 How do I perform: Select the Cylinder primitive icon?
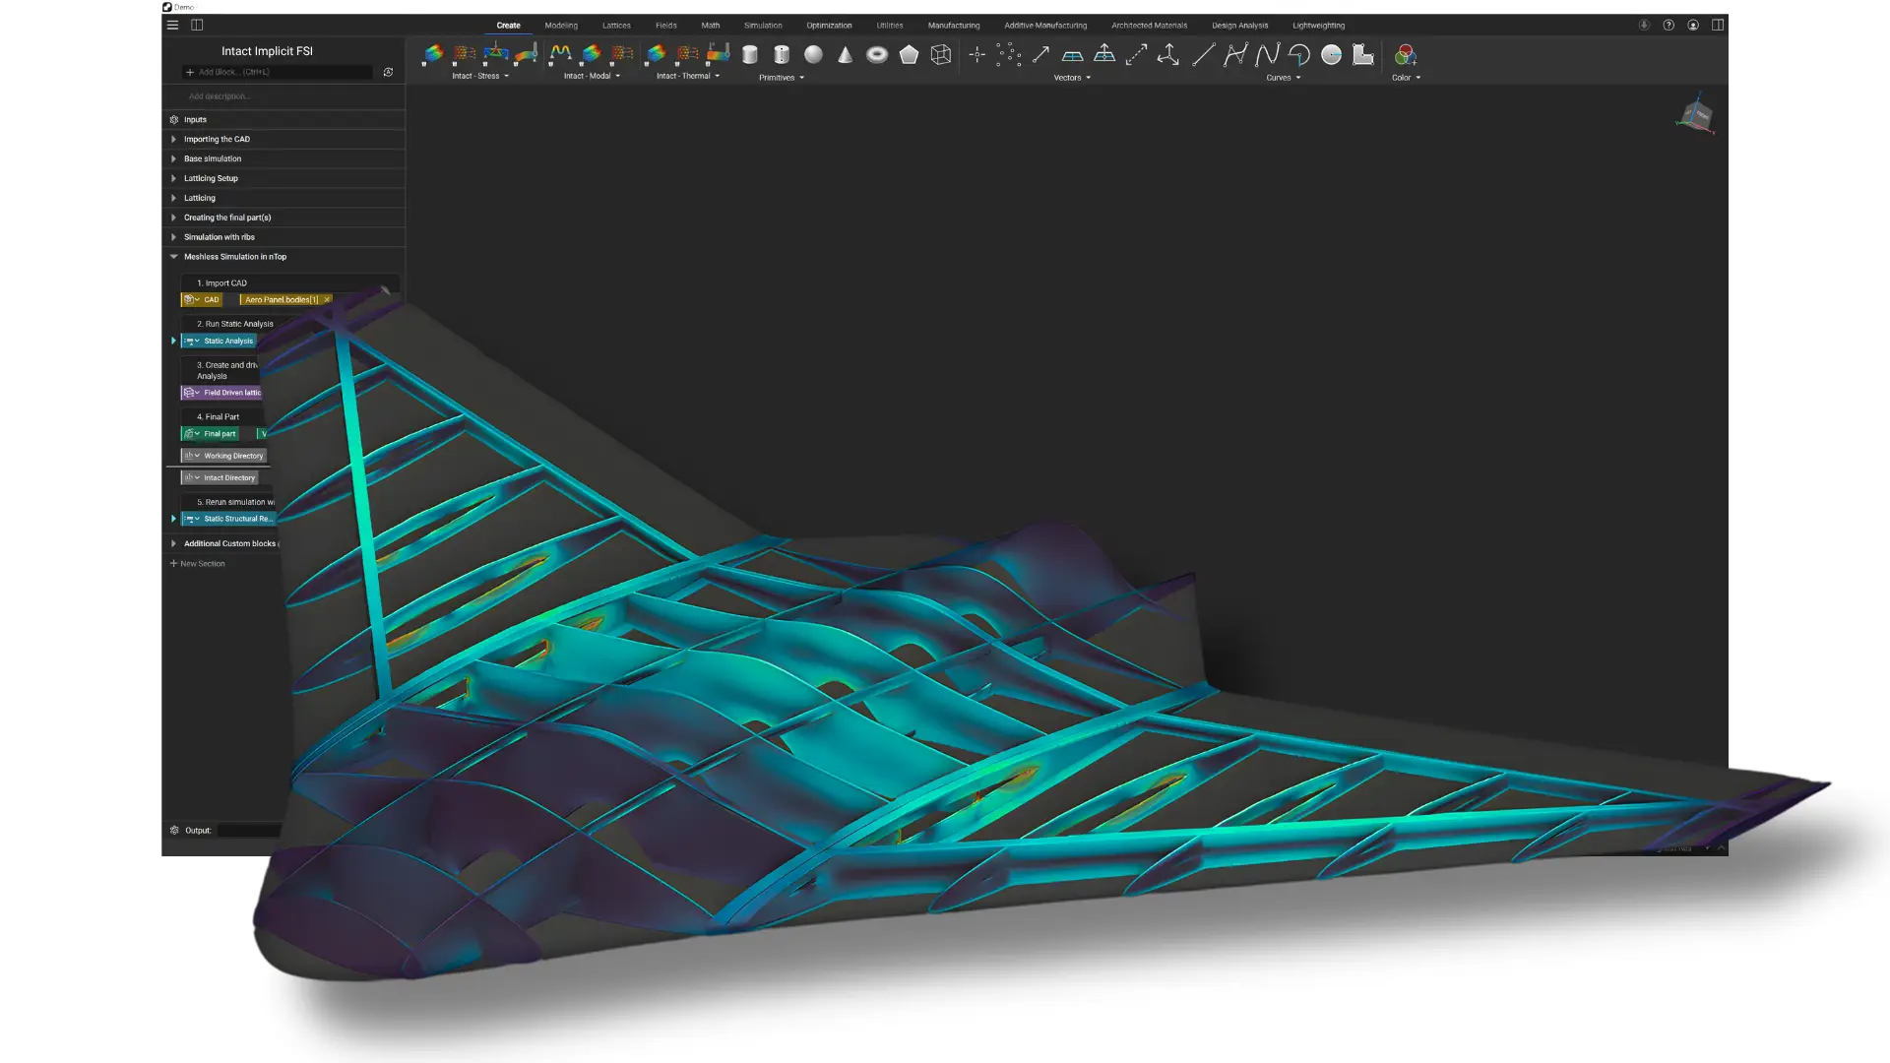tap(750, 55)
